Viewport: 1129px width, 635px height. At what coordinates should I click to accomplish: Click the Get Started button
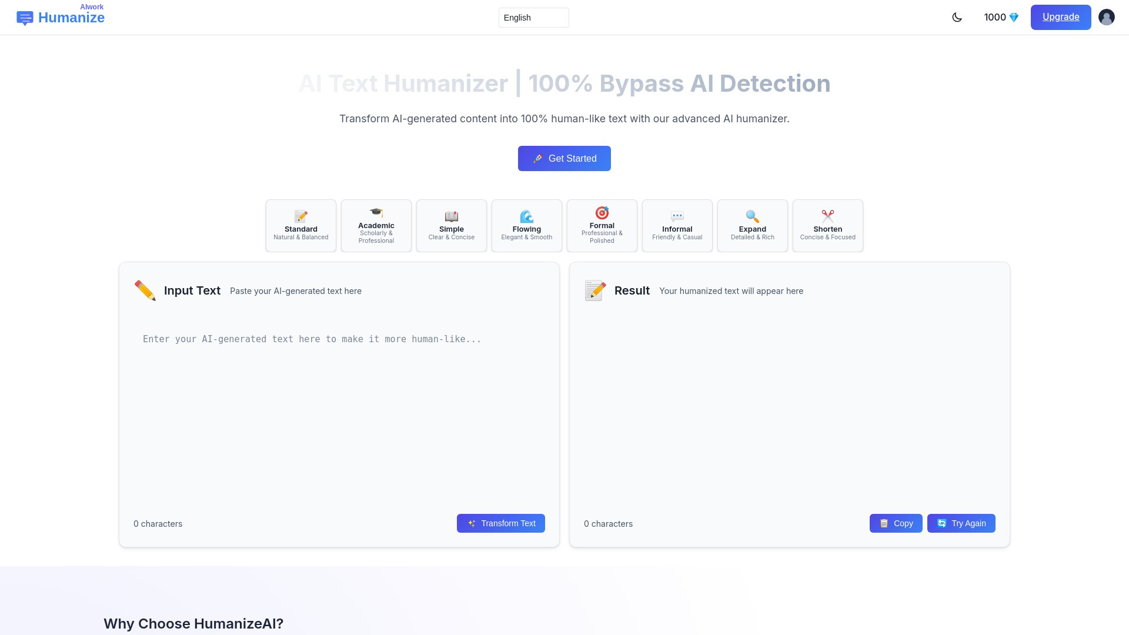click(564, 158)
